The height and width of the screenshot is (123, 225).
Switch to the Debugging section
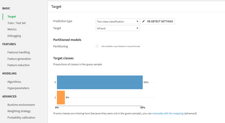pos(14,36)
